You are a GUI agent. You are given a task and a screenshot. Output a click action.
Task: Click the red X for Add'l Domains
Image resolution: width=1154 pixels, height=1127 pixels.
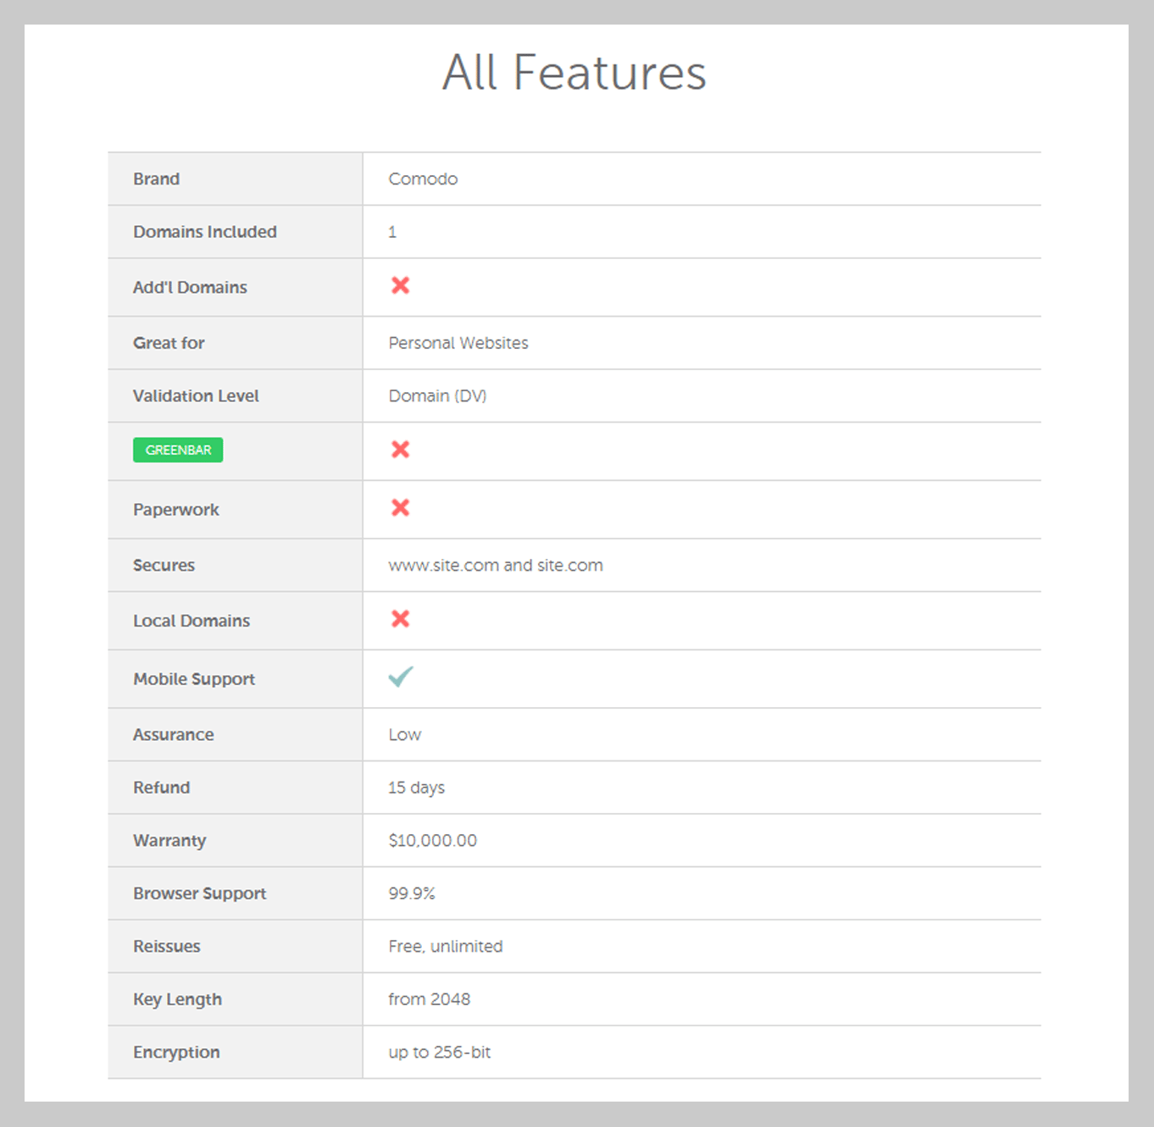pos(400,286)
